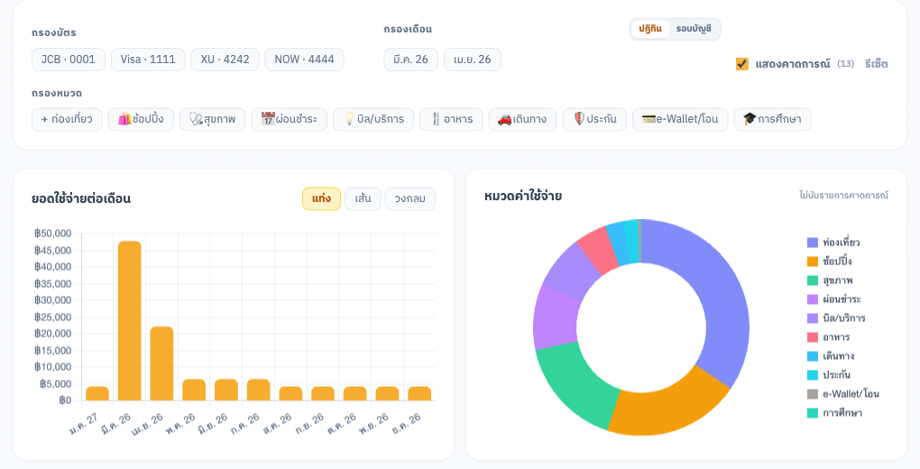Click the ต.ค. 26 bar
The height and width of the screenshot is (469, 920).
tap(355, 393)
